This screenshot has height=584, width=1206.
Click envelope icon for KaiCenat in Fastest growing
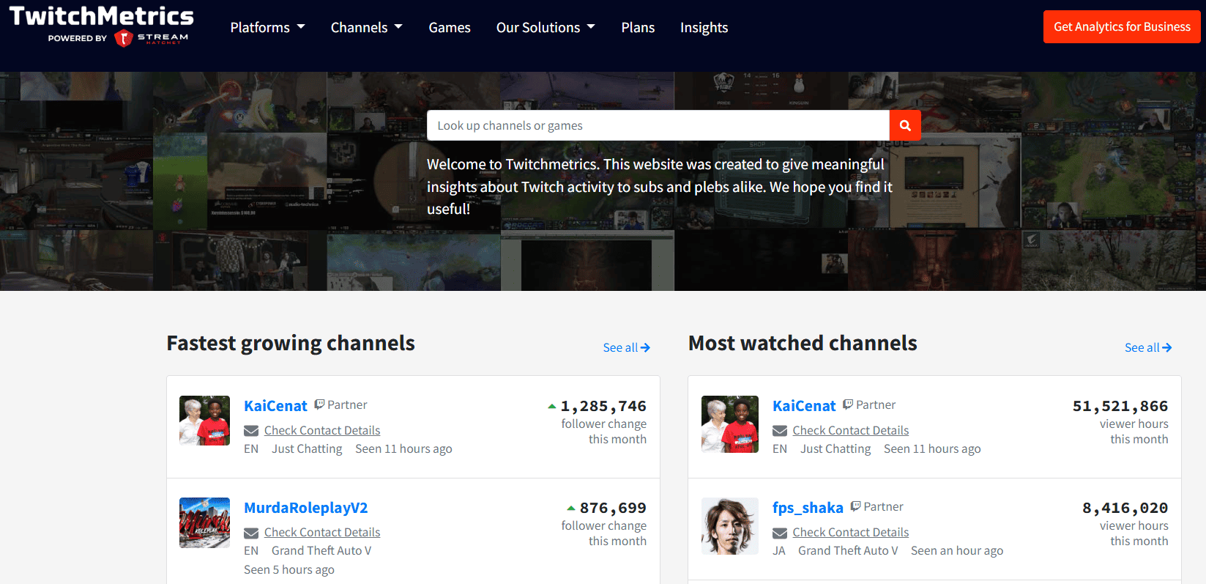pos(251,431)
